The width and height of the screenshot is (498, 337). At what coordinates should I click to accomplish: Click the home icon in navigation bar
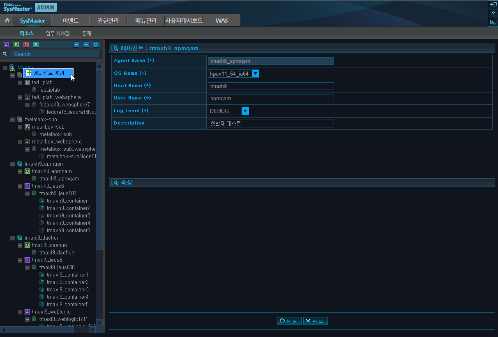pos(7,21)
